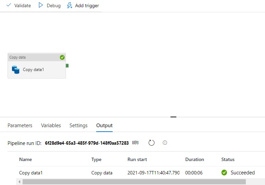Screen dimensions: 265x185
Task: Click the green success checkmark on activity
Action: (x=62, y=57)
